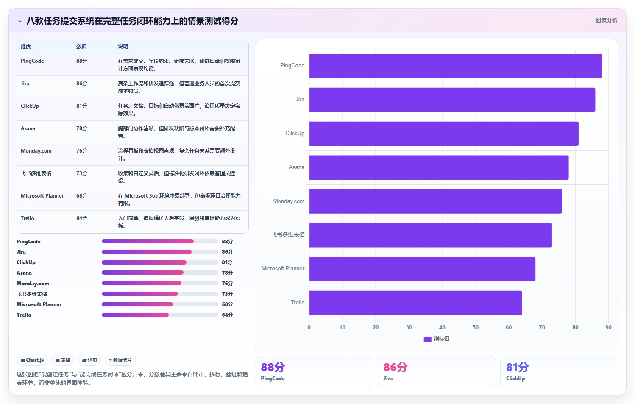635x404 pixels.
Task: Click the PingCode y-axis label
Action: (x=292, y=66)
